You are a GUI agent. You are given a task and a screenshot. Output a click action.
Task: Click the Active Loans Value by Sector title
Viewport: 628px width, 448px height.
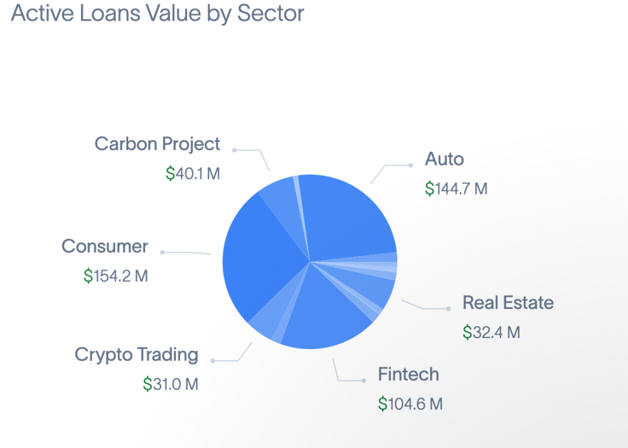pyautogui.click(x=157, y=13)
